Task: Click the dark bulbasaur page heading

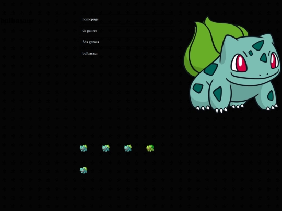Action: pos(17,21)
